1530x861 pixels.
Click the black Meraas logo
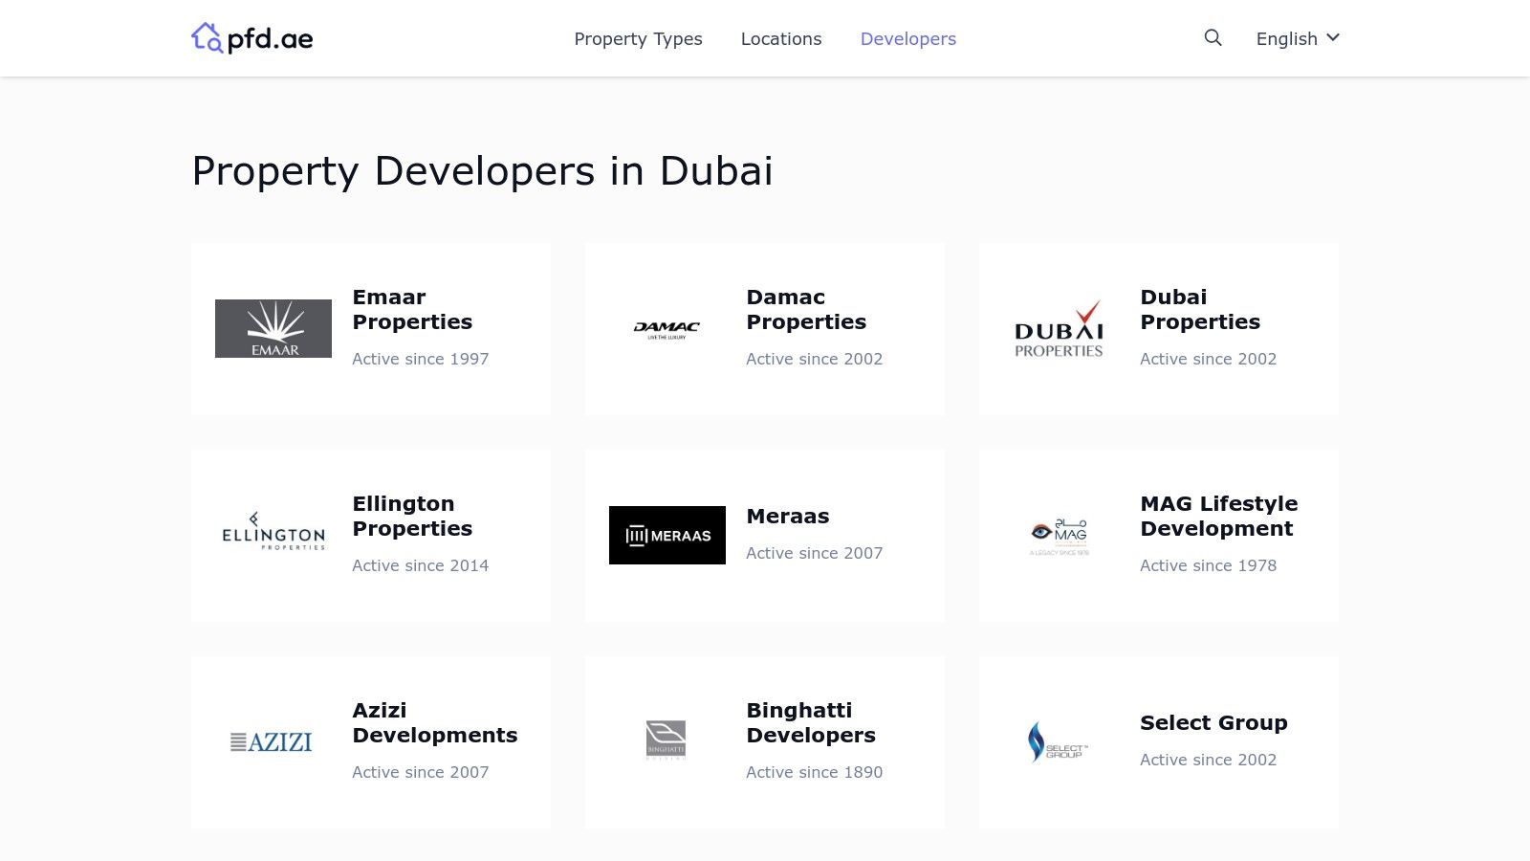click(x=667, y=535)
